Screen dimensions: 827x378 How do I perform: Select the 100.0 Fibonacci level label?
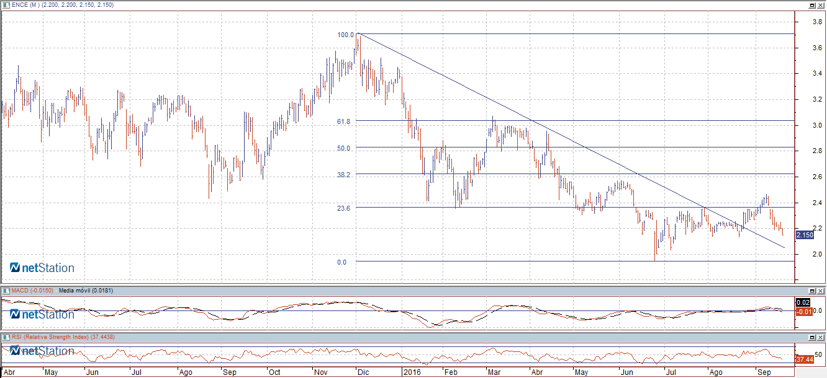coord(345,35)
